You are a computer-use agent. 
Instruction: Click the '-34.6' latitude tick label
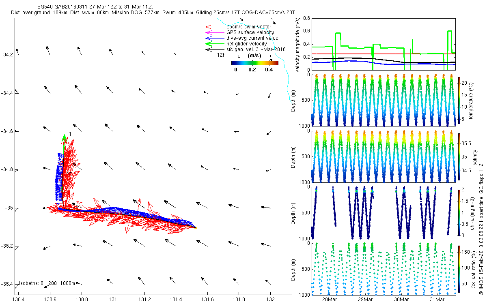[7, 131]
